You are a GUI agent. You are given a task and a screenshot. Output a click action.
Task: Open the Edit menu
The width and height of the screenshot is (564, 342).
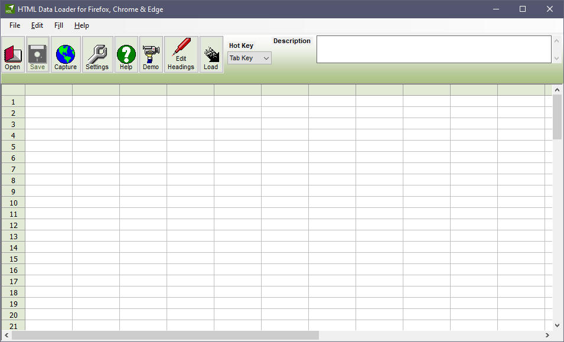coord(37,25)
